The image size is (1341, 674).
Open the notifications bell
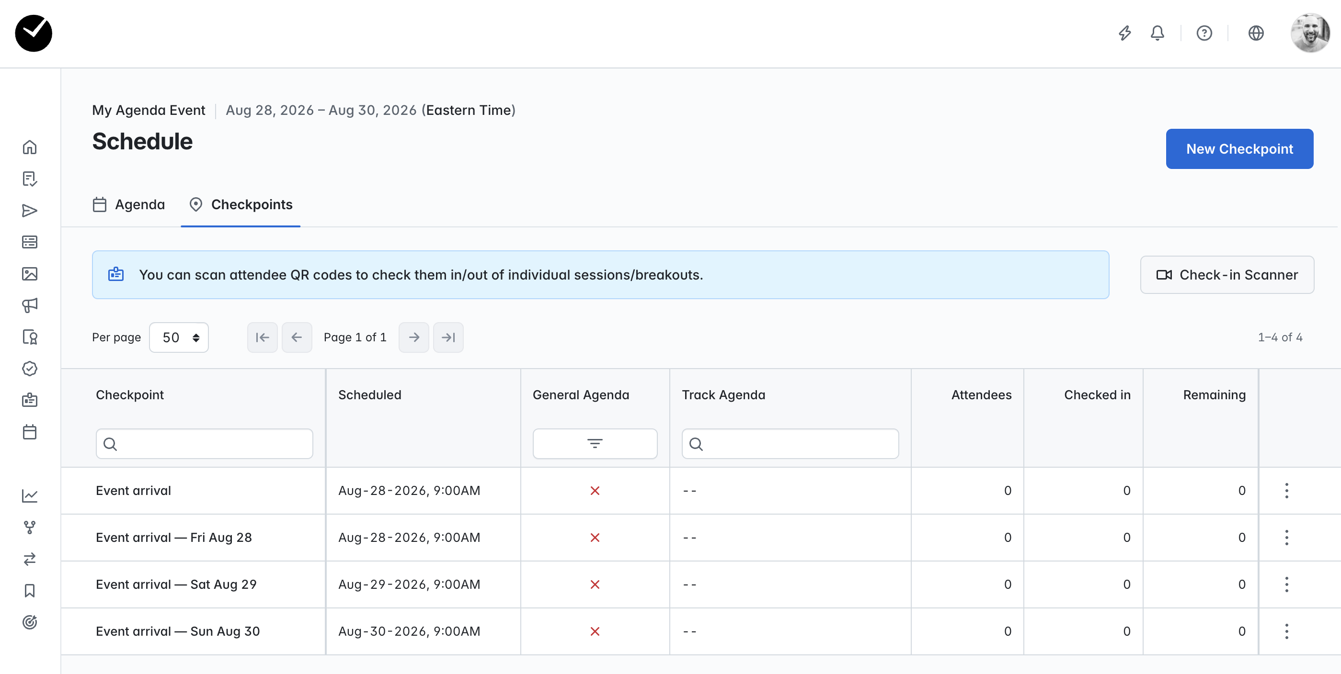click(x=1157, y=34)
